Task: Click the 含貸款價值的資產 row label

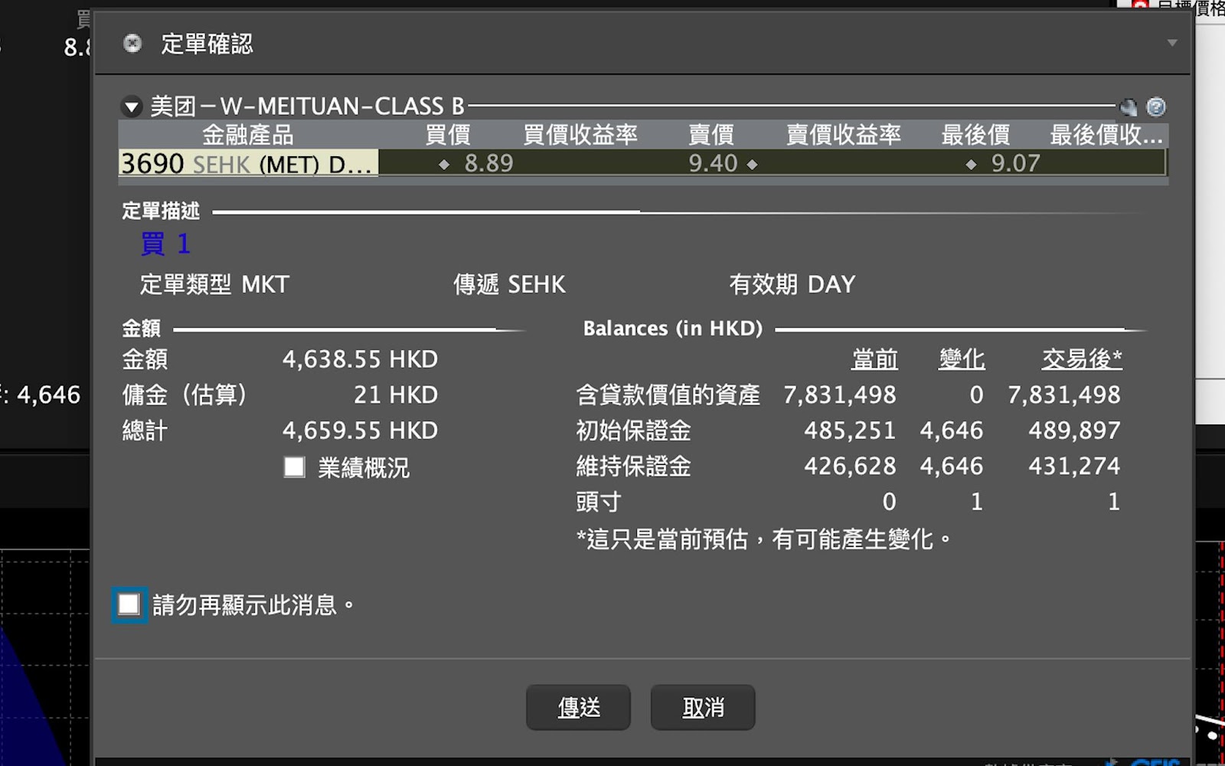Action: 668,395
